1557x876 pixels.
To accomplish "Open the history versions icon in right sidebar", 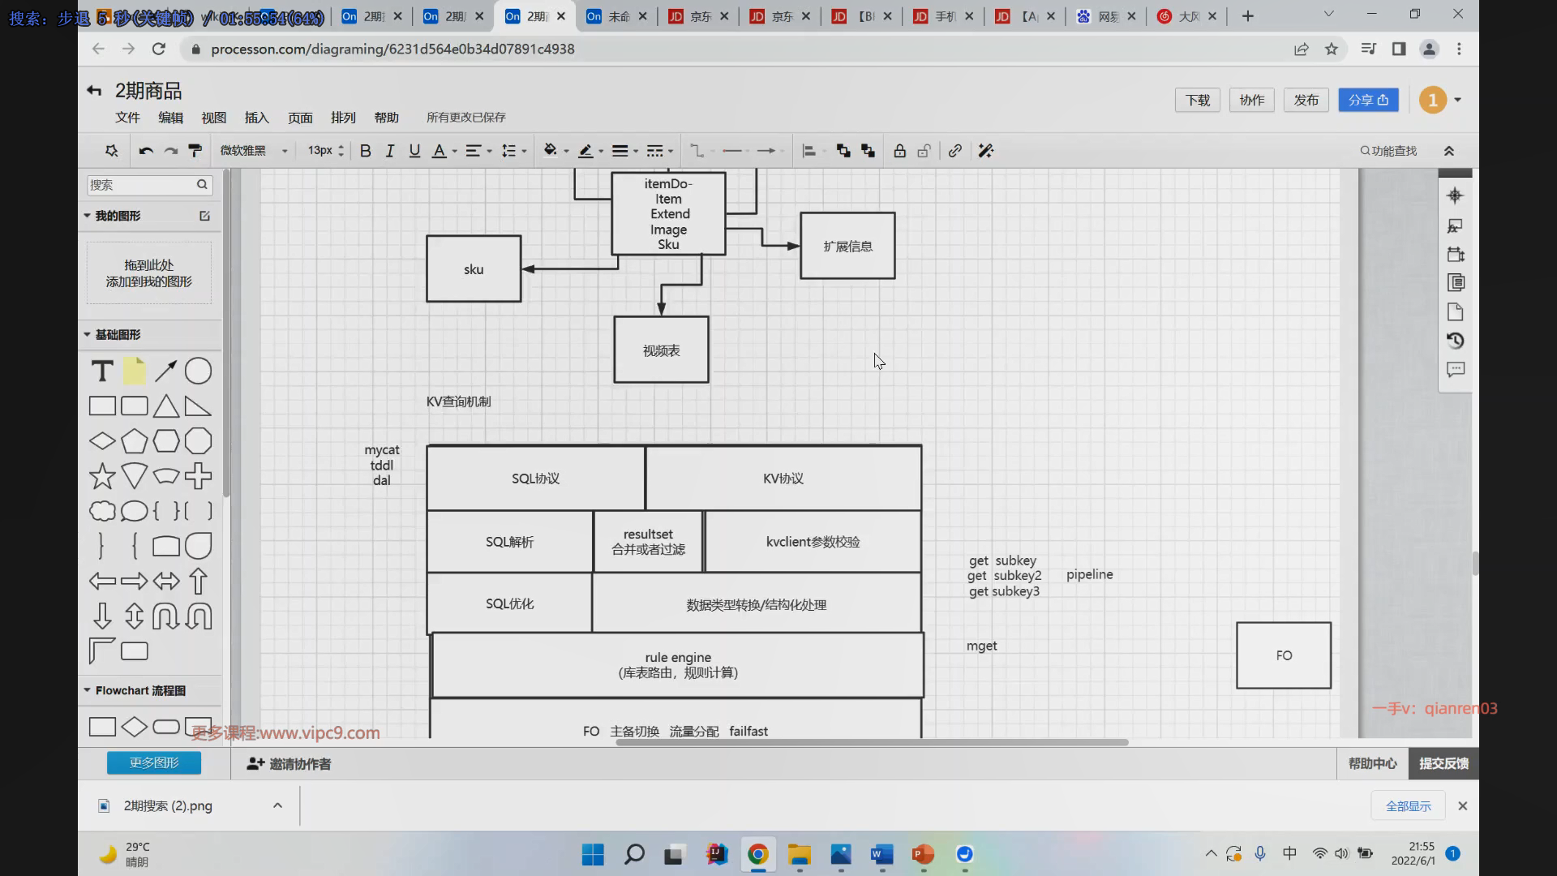I will pos(1455,341).
